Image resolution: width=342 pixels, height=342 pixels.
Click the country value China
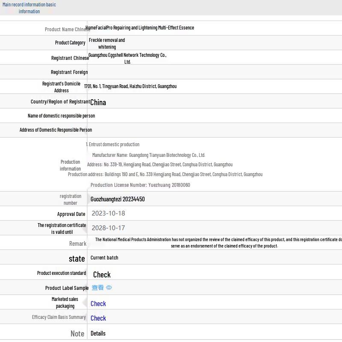click(98, 102)
